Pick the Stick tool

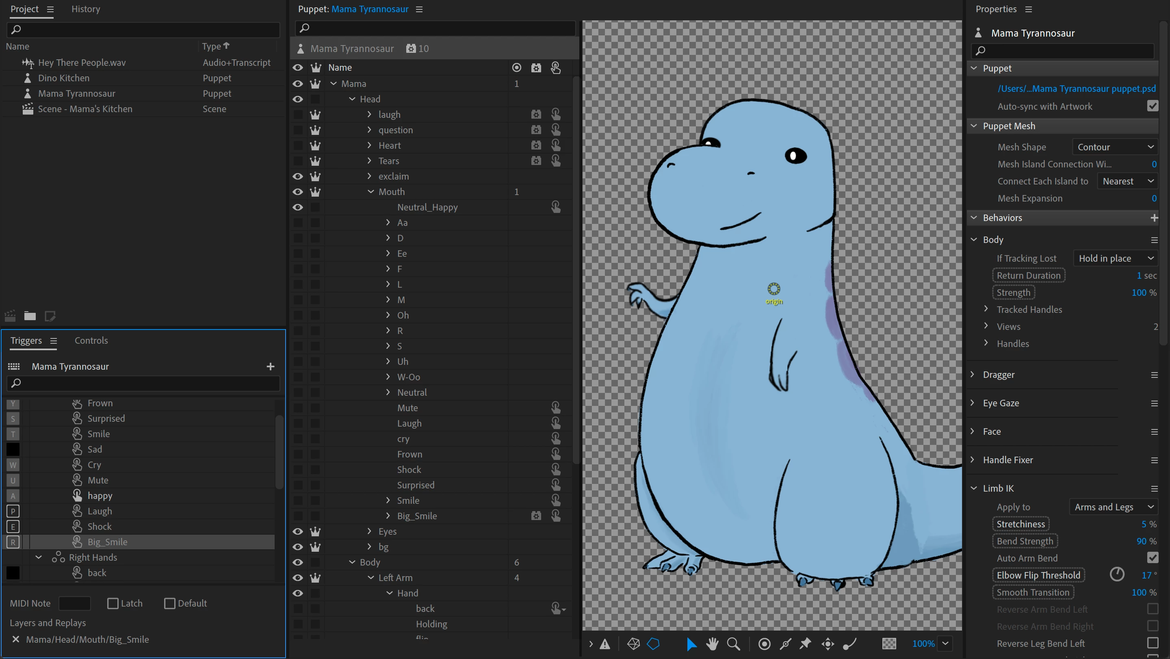(785, 644)
